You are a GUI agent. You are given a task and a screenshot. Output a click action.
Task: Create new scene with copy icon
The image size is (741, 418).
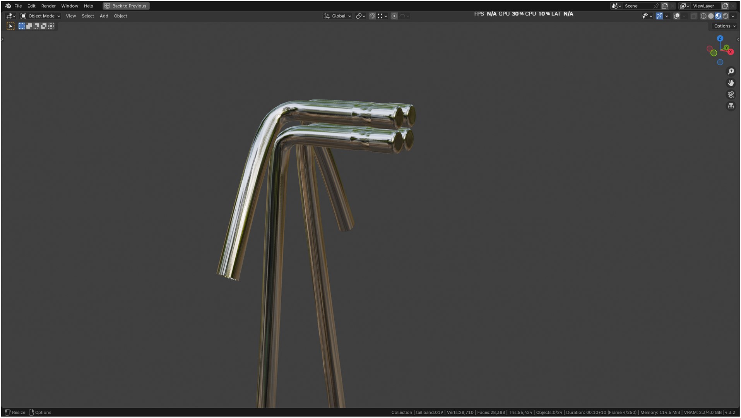(x=665, y=6)
